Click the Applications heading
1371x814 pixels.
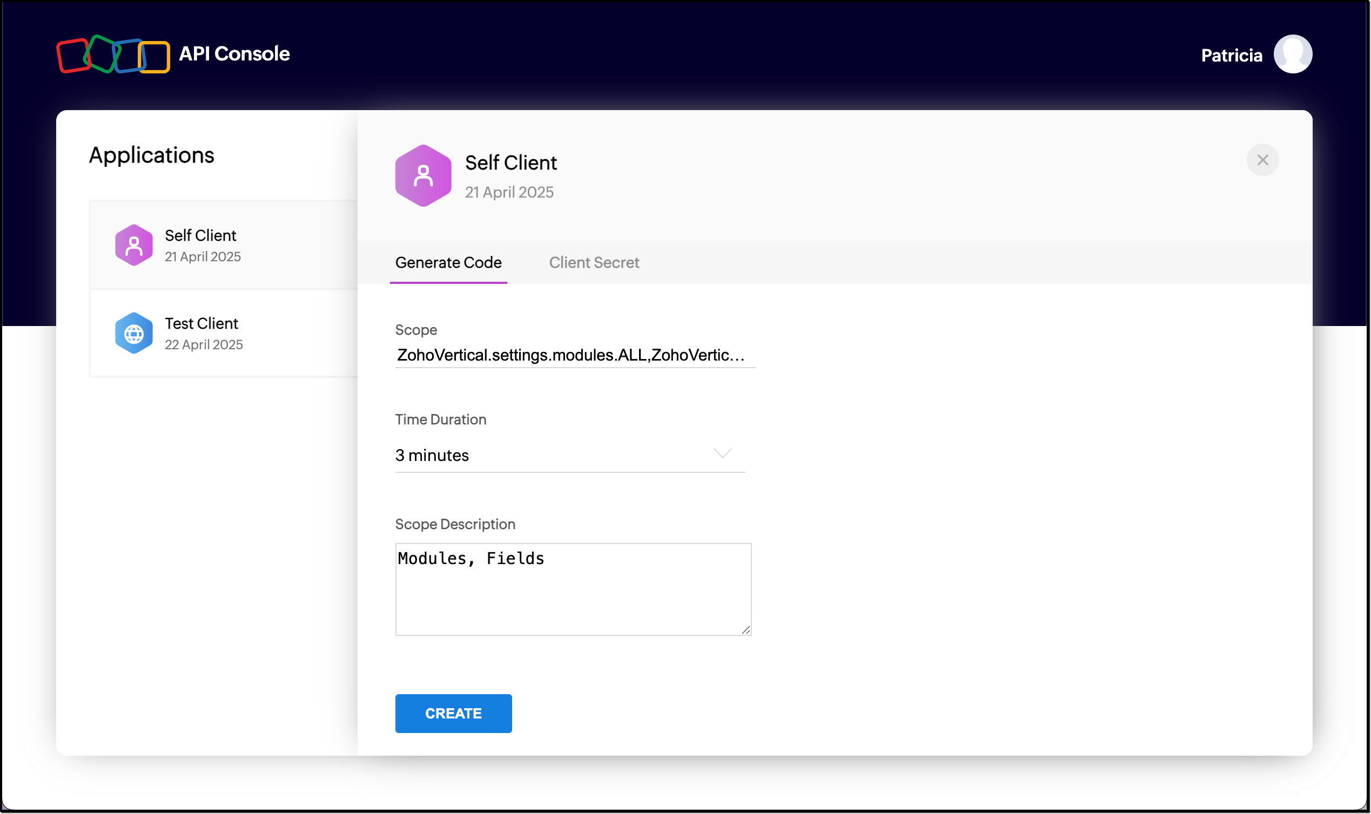pyautogui.click(x=151, y=155)
